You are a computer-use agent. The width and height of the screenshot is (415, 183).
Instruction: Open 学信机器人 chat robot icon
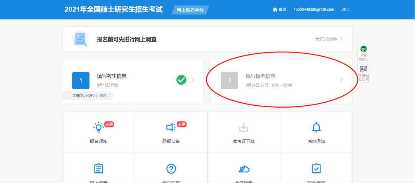click(x=364, y=49)
